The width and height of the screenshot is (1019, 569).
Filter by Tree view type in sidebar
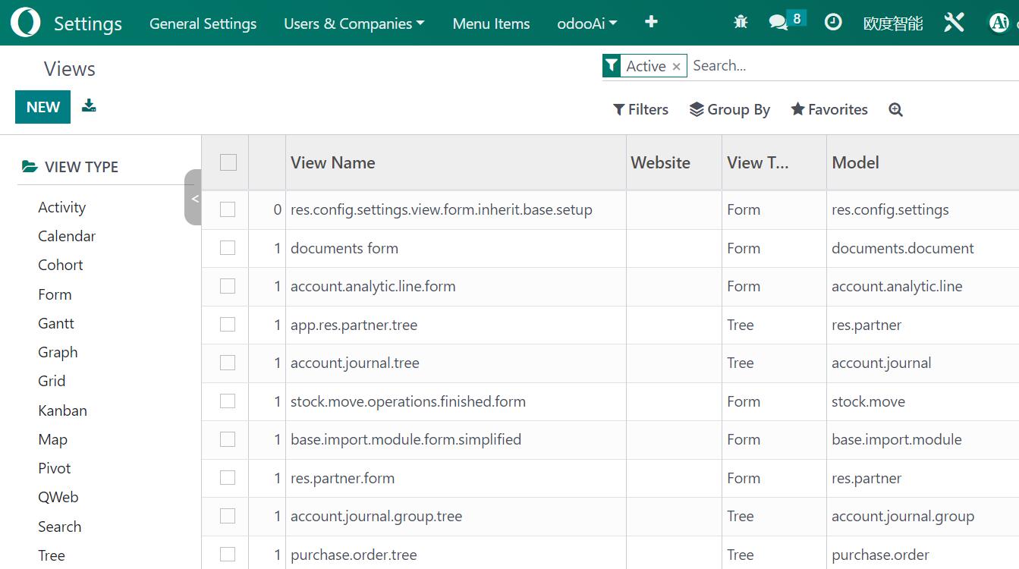pyautogui.click(x=52, y=555)
